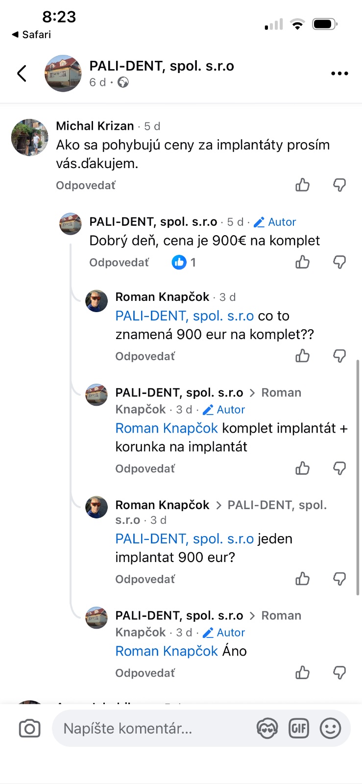The height and width of the screenshot is (784, 362).
Task: View the blue like reaction count
Action: click(184, 263)
